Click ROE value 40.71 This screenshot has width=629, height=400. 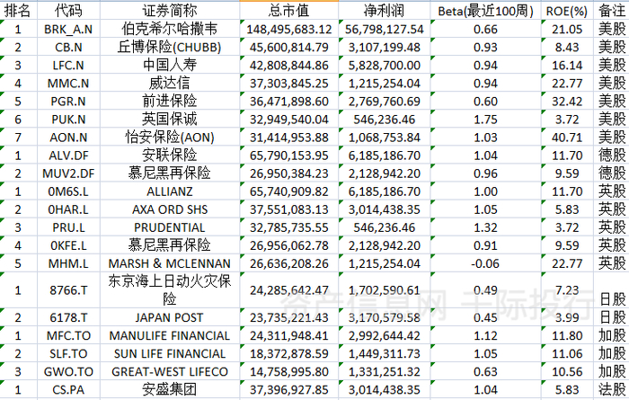coord(567,138)
